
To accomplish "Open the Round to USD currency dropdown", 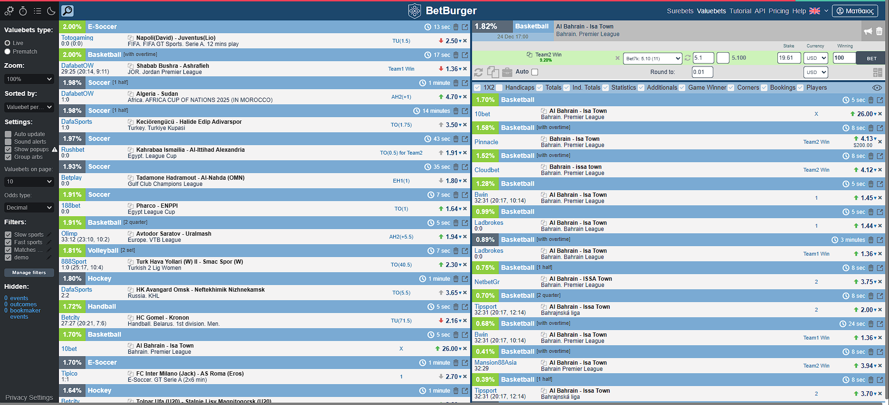I will (816, 72).
